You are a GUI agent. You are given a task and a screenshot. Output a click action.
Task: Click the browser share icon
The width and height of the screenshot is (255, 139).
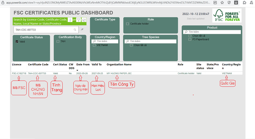pos(215,3)
